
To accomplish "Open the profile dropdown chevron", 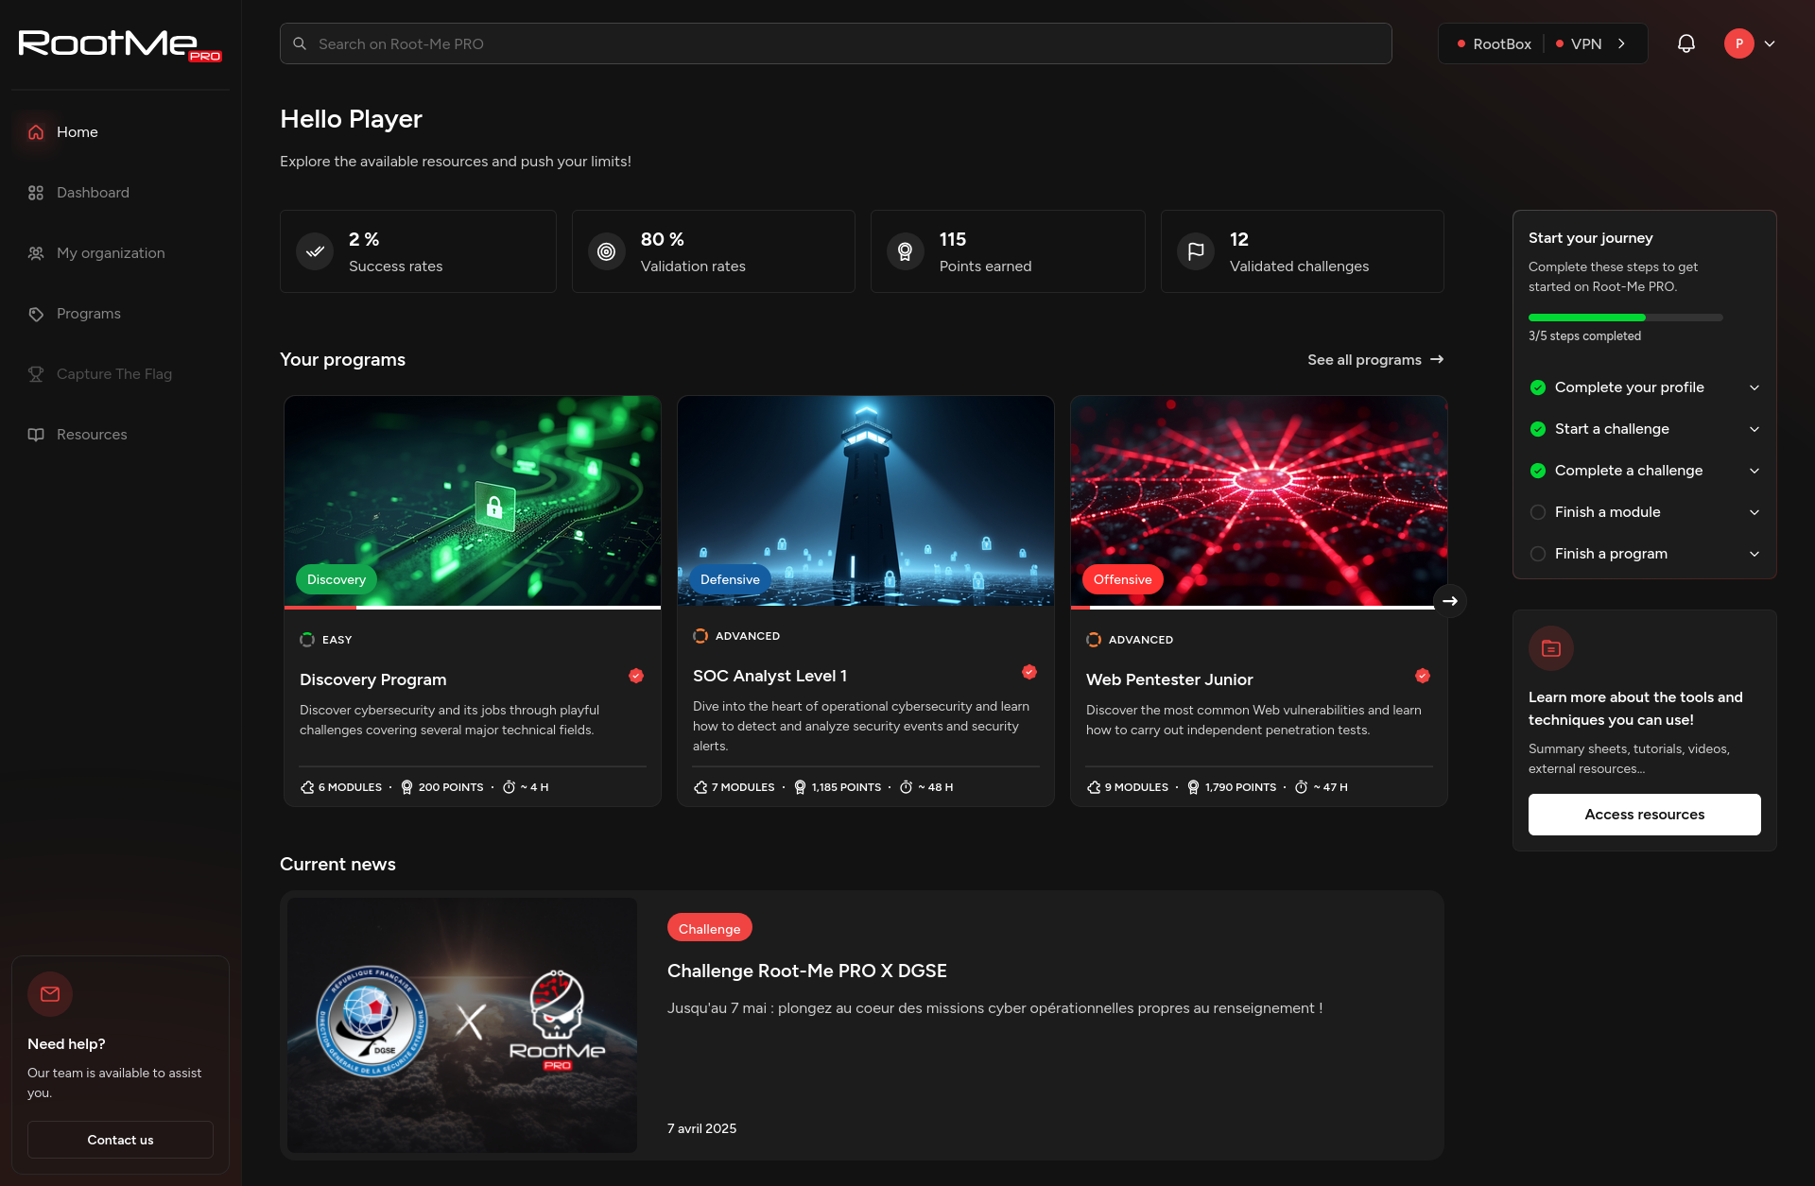I will pos(1770,43).
